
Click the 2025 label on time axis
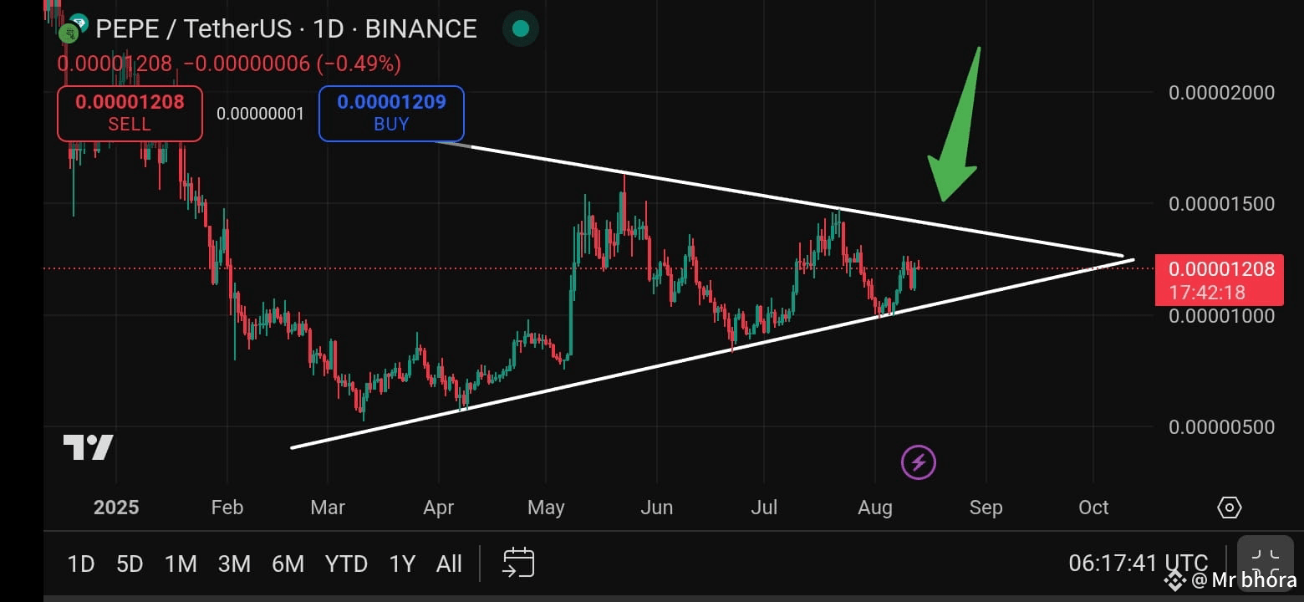point(116,508)
